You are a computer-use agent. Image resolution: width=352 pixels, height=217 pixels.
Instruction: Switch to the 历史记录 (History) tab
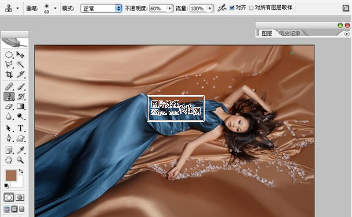290,33
